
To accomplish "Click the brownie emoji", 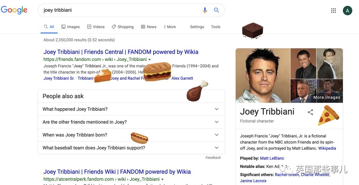I will click(252, 30).
